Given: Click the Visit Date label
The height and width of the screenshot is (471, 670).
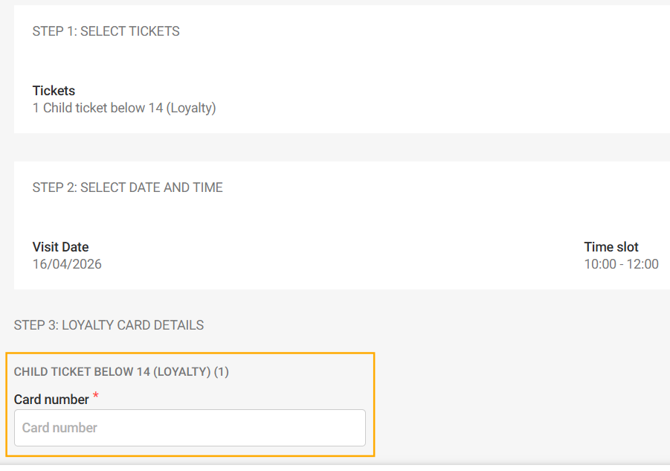Looking at the screenshot, I should [x=59, y=246].
